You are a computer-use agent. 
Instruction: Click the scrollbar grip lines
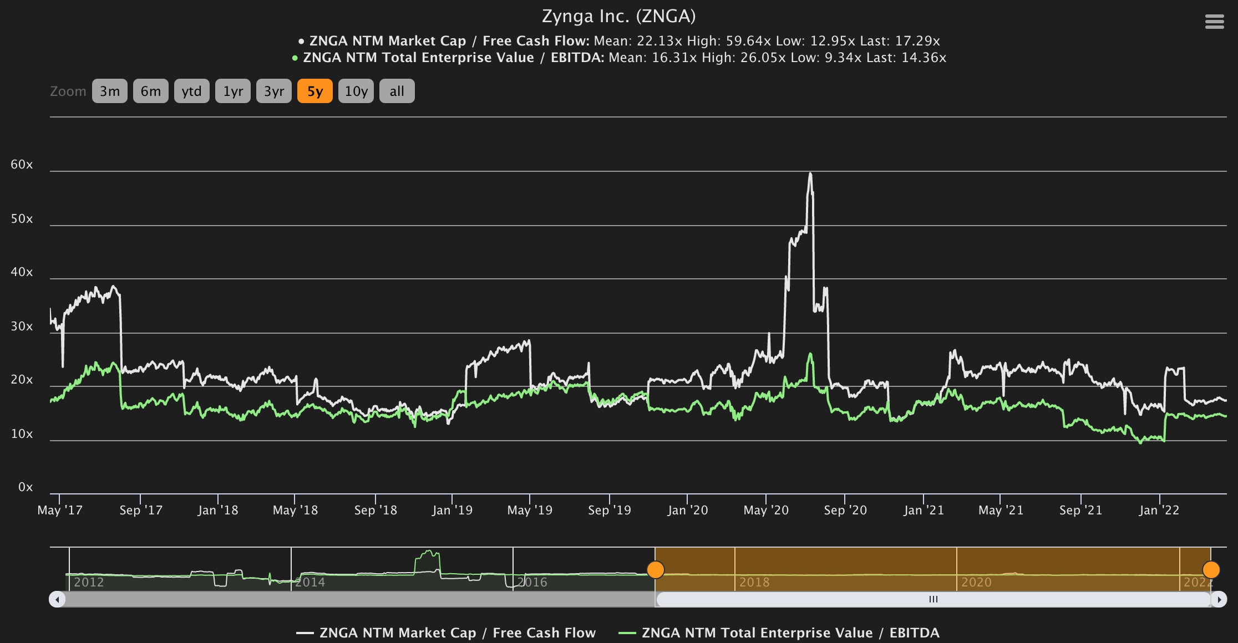(933, 599)
